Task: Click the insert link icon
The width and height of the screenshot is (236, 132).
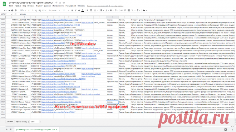Action: 122,10
